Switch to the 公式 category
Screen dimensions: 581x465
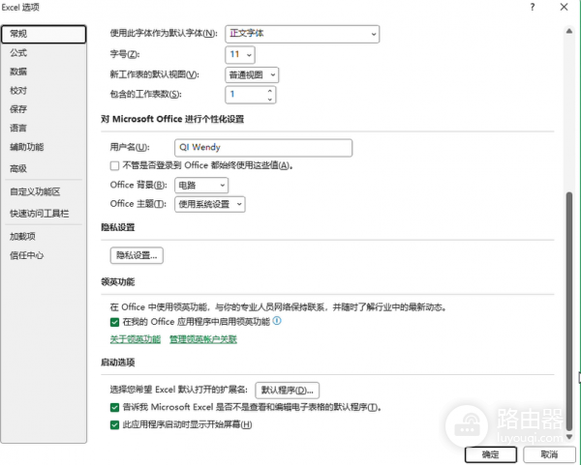(x=18, y=53)
